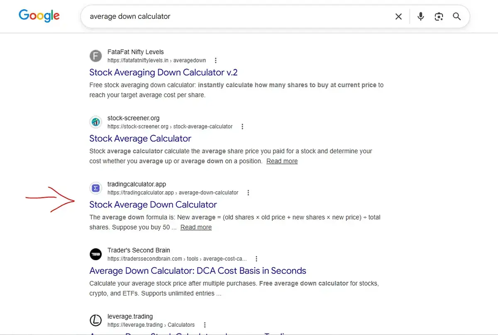Screen dimensions: 498x335
Task: Click the stock-screener.org favicon
Action: [96, 122]
